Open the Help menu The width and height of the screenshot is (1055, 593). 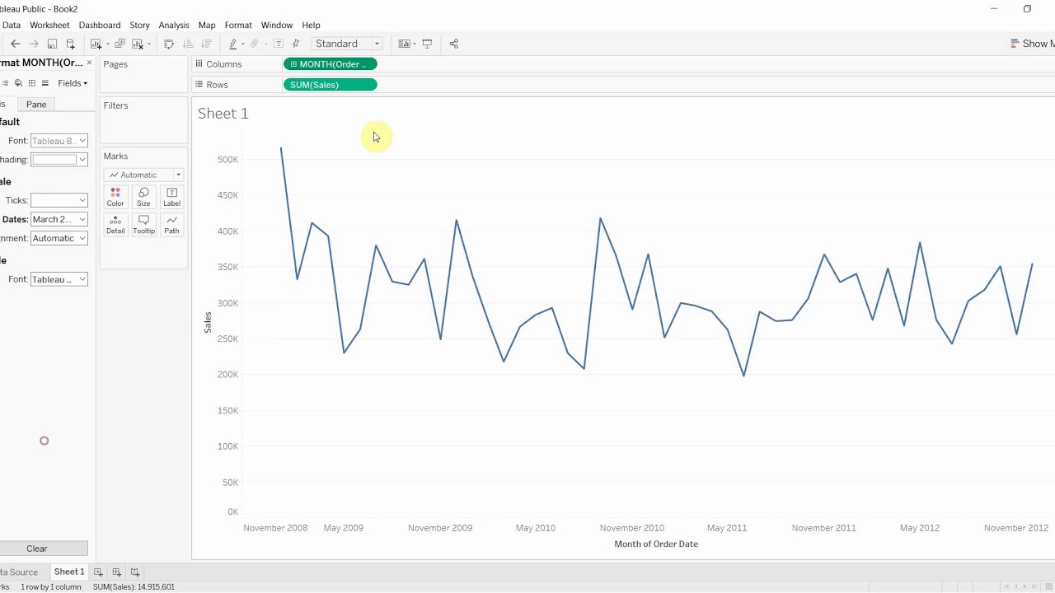[311, 25]
